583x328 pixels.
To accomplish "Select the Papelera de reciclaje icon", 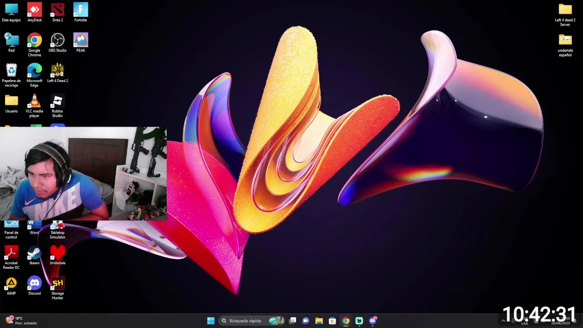I will (11, 76).
